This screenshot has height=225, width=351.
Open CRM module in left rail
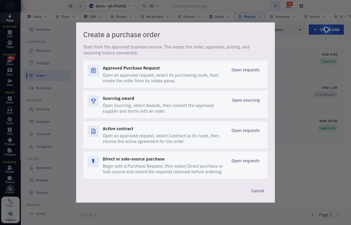click(10, 34)
